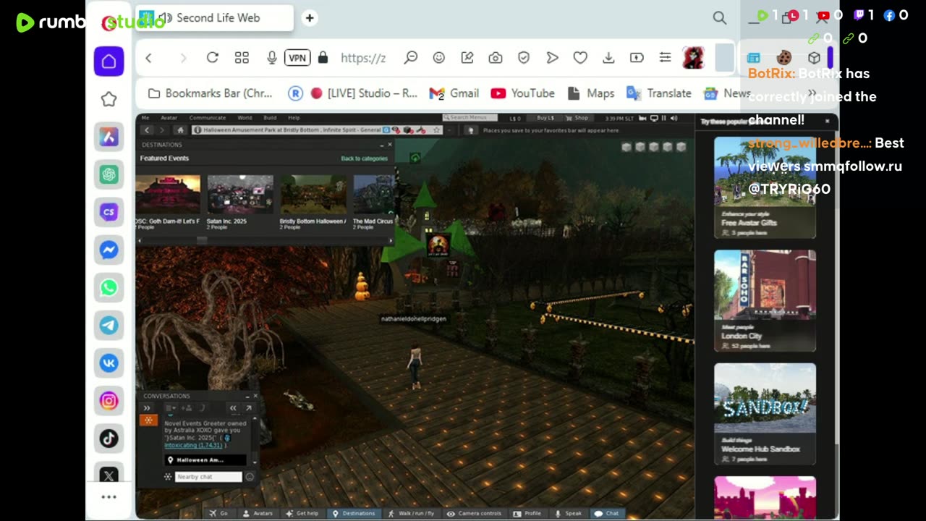Show more bookmarks overflow chevron
The image size is (926, 521).
[x=812, y=93]
